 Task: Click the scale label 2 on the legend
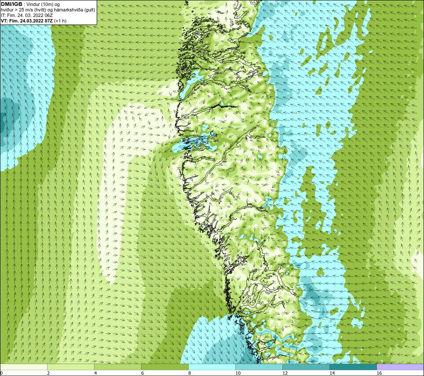[48, 373]
